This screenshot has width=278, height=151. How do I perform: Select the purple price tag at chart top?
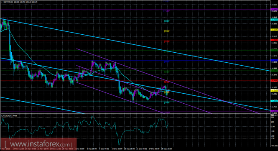[x=274, y=9]
